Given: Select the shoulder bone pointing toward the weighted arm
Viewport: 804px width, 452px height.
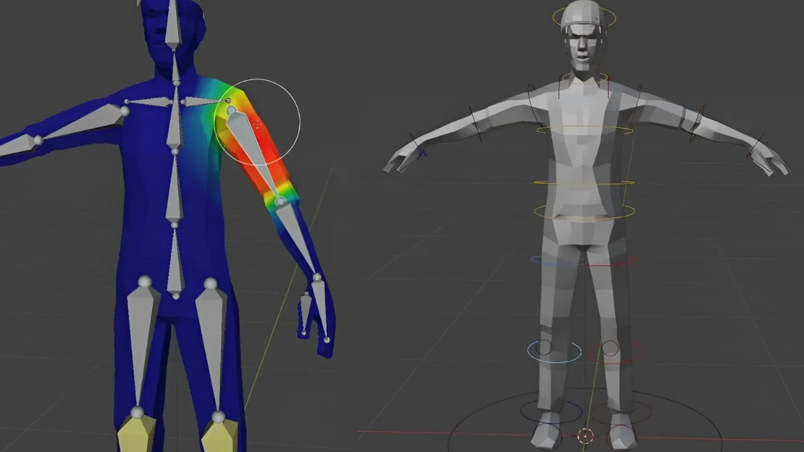Looking at the screenshot, I should [206, 102].
